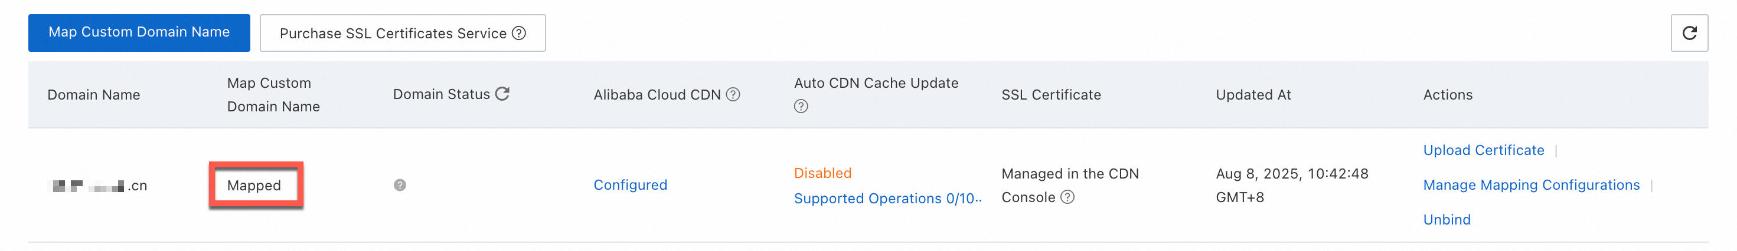
Task: Open help icon next to Alibaba Cloud CDN
Action: click(x=733, y=95)
